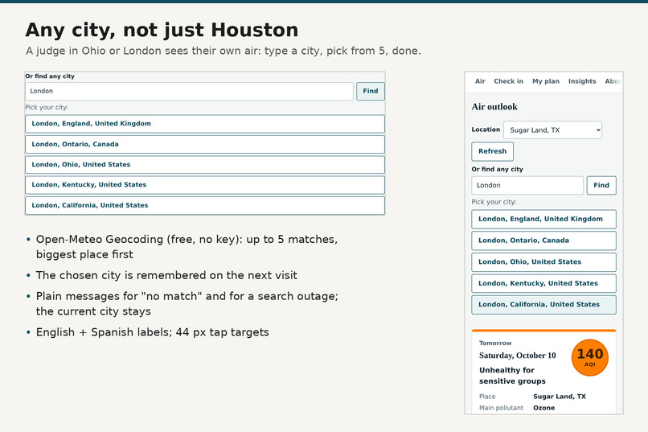Pick London, Ontario, Canada in the large list
Viewport: 648px width, 432px height.
pos(205,144)
